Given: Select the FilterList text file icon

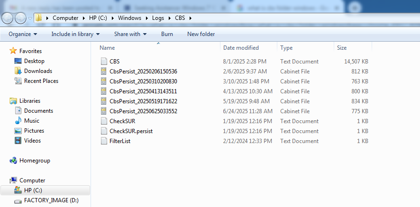Looking at the screenshot, I should [104, 141].
